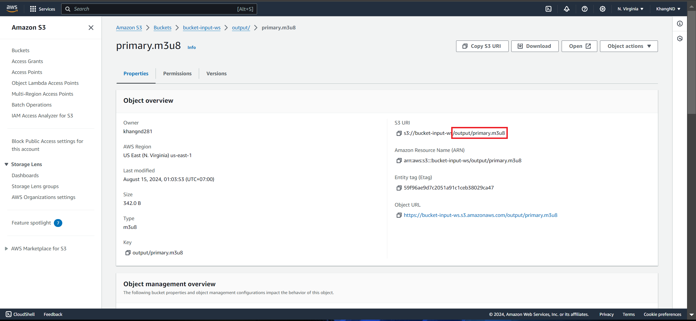
Task: Open the help question mark icon
Action: (584, 9)
